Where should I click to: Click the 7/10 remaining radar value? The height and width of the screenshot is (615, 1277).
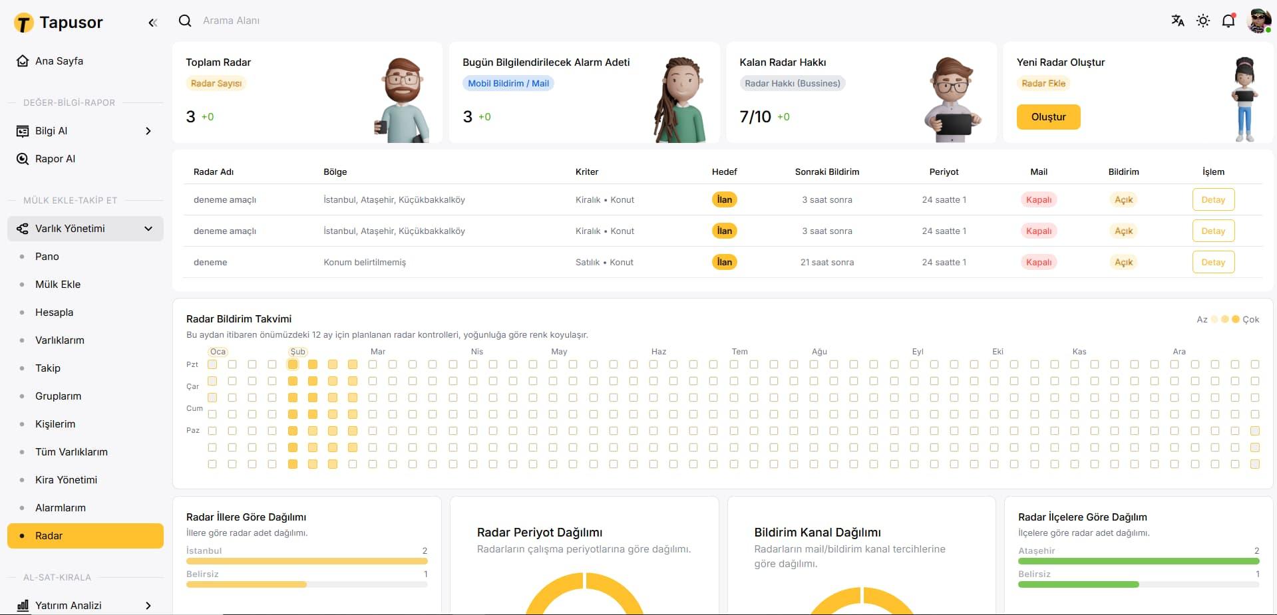(x=755, y=117)
